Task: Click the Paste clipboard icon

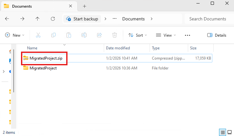Action: [x=69, y=35]
